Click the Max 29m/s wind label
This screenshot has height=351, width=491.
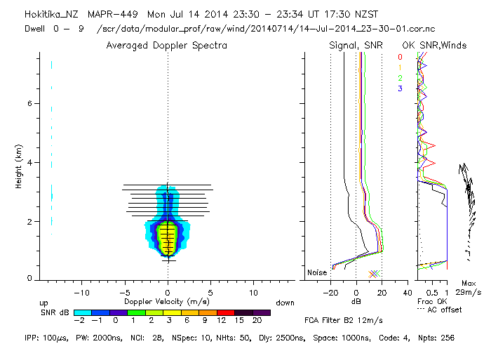(469, 288)
